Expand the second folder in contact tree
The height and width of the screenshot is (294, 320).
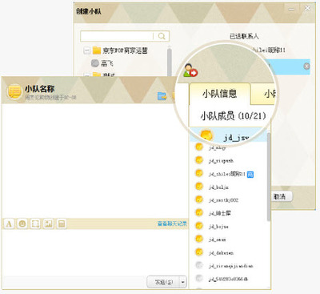[86, 75]
